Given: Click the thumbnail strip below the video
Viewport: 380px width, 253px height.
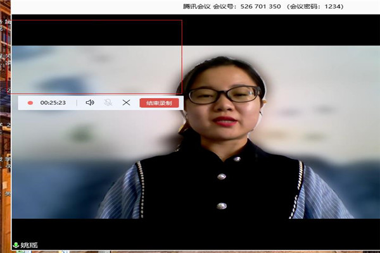Looking at the screenshot, I should [x=190, y=251].
